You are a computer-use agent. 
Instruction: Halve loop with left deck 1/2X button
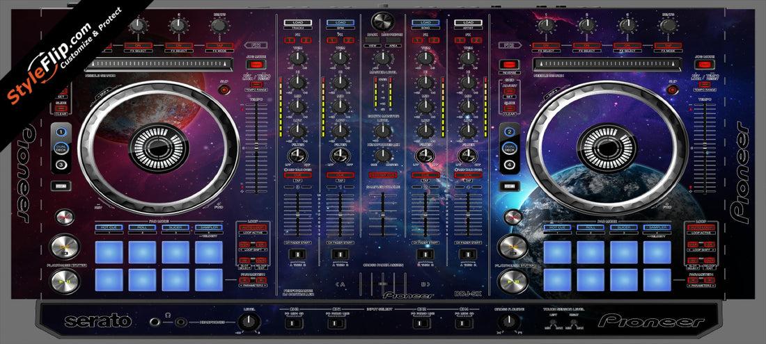[x=245, y=244]
